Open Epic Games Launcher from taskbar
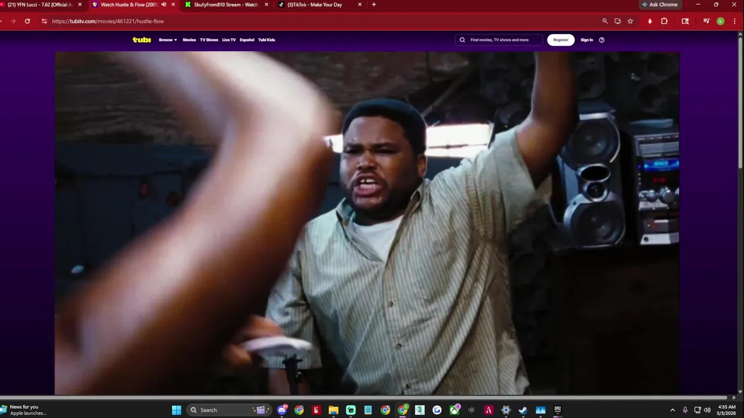 click(x=558, y=410)
